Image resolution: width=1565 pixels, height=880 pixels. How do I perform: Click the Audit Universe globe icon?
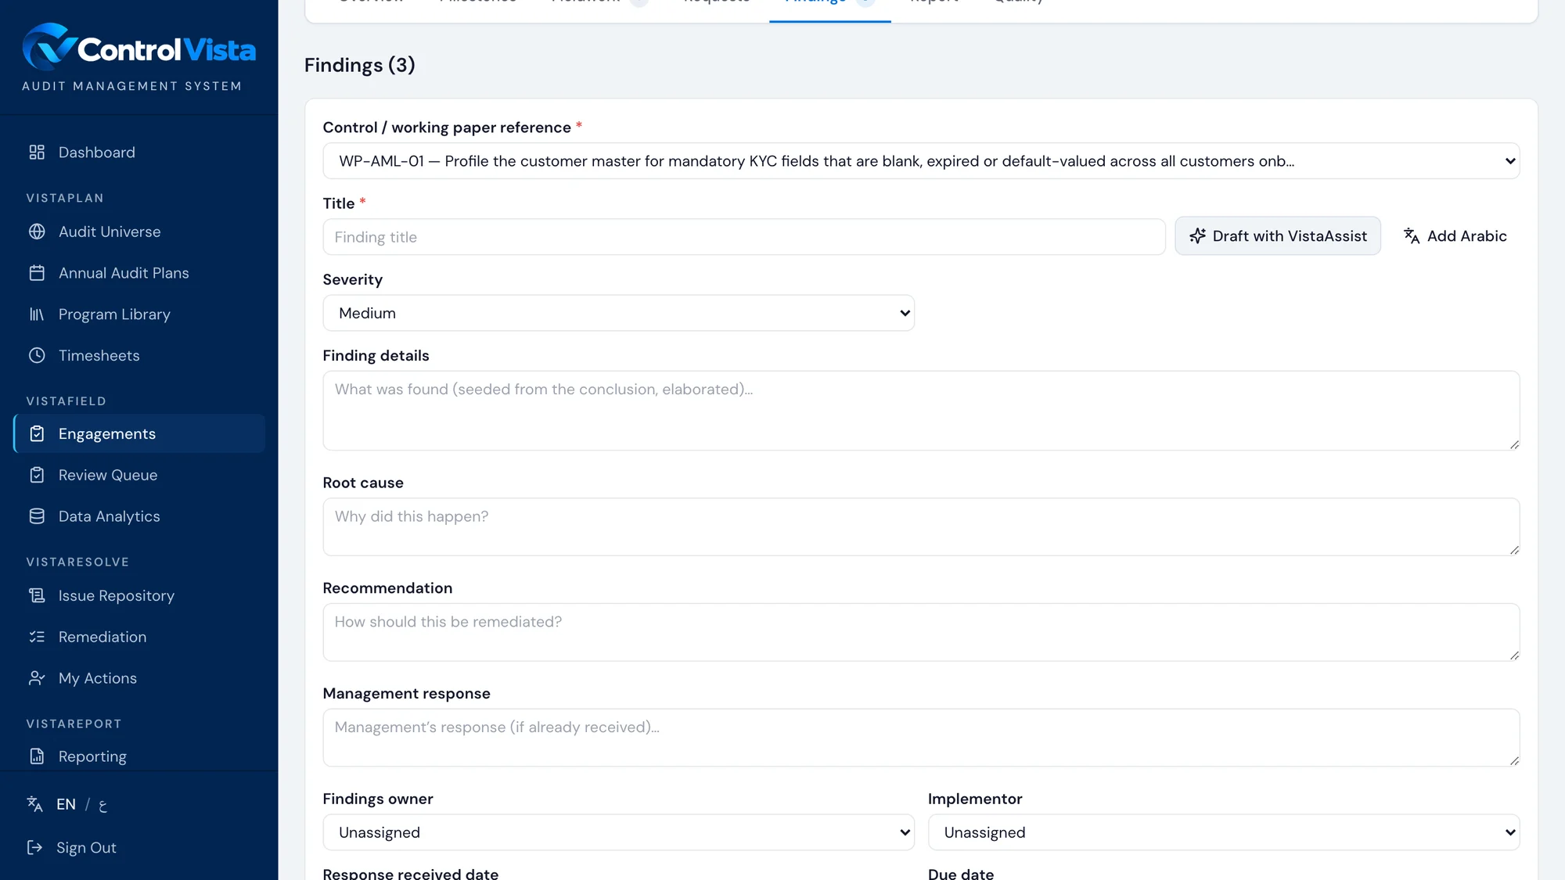point(37,232)
